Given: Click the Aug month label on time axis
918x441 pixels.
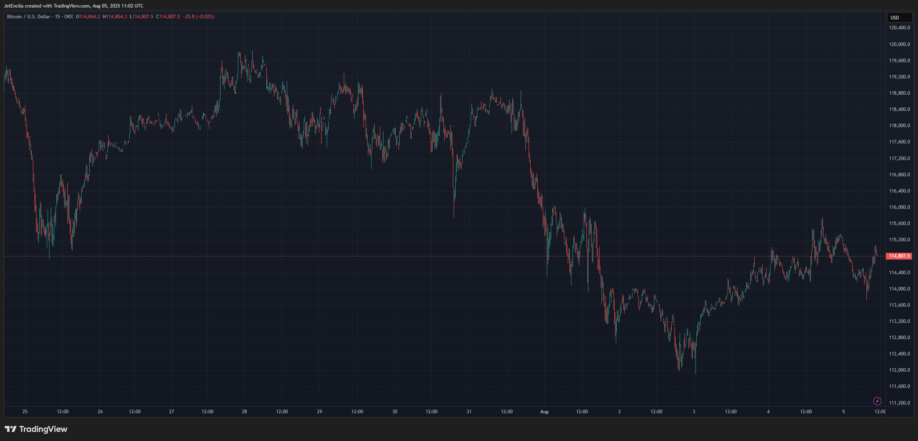Looking at the screenshot, I should 544,412.
